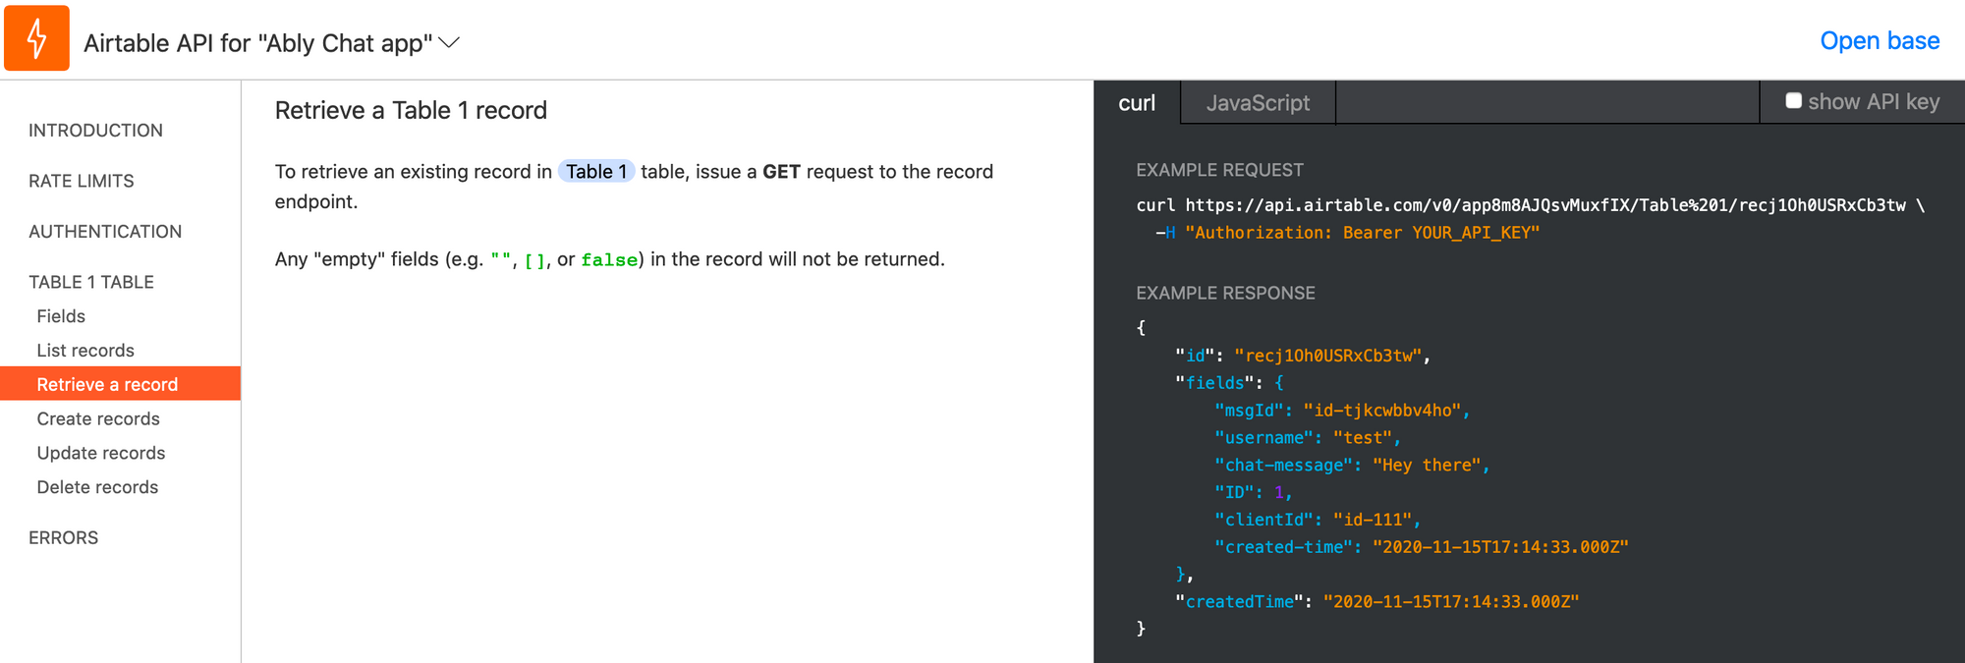Viewport: 1965px width, 663px height.
Task: Click the "created-time" field line
Action: pyautogui.click(x=1422, y=547)
